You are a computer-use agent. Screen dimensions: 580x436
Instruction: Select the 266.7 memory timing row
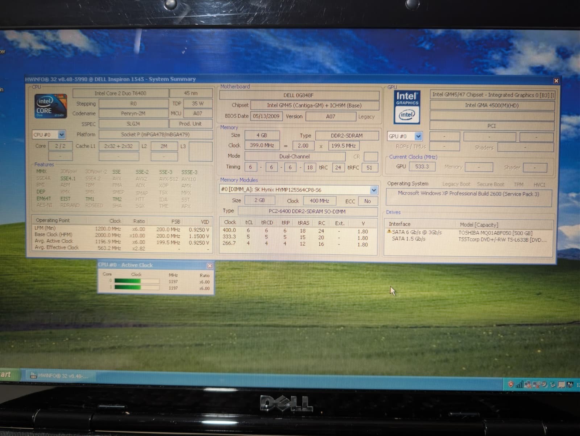(x=298, y=244)
